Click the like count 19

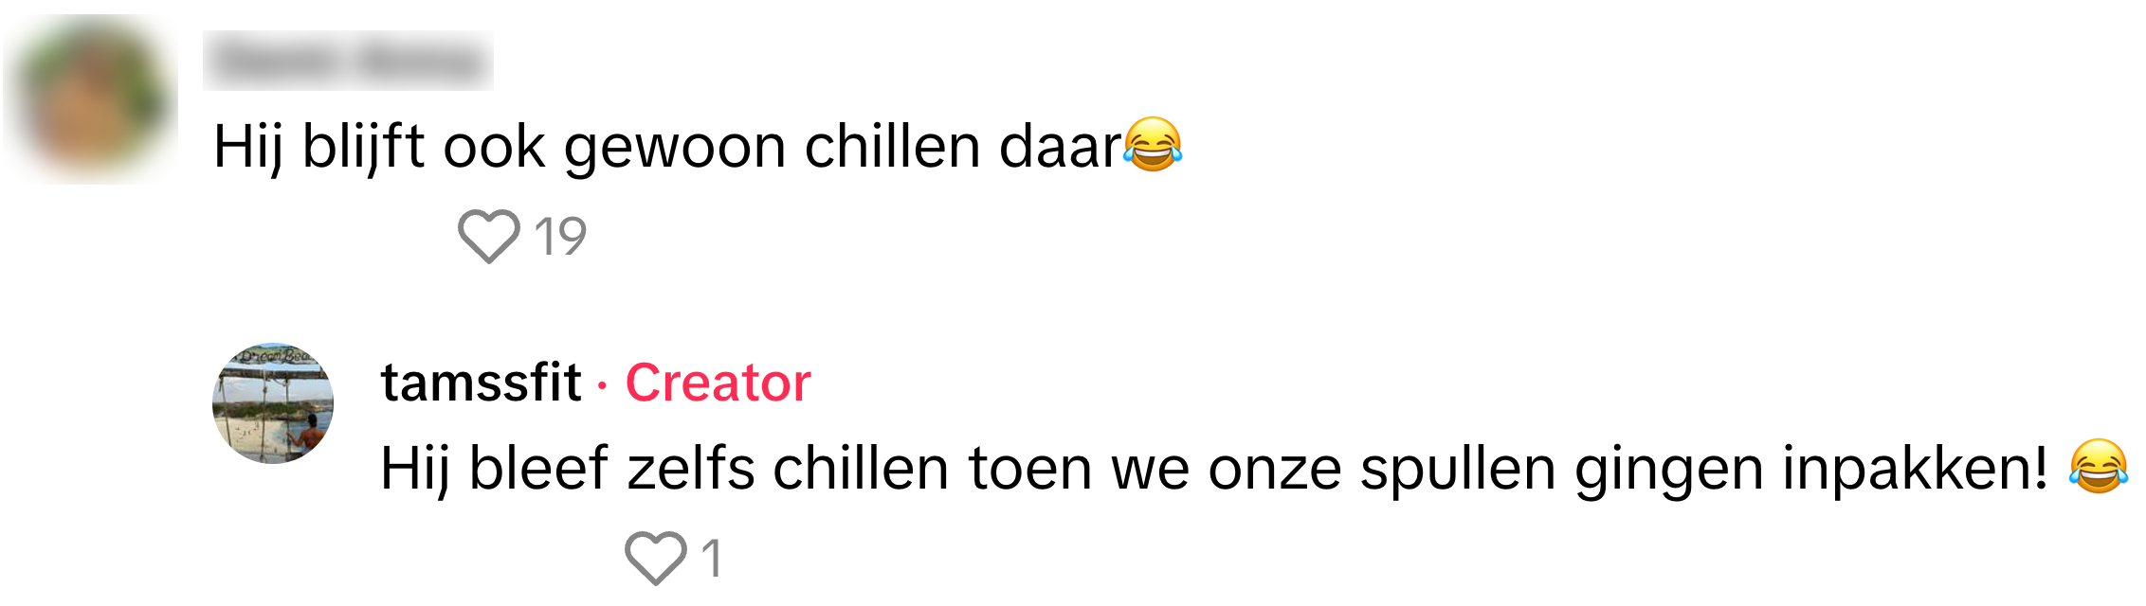pyautogui.click(x=560, y=237)
